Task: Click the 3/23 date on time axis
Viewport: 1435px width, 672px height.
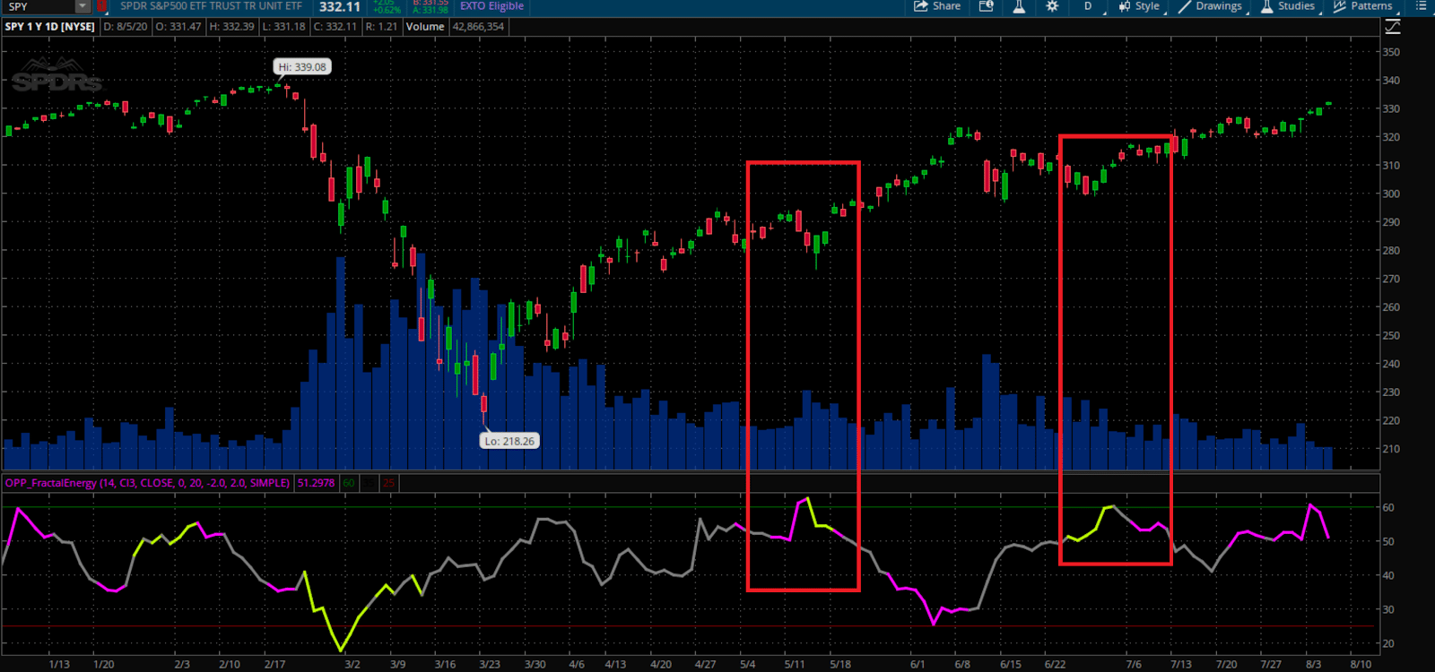Action: pyautogui.click(x=490, y=664)
